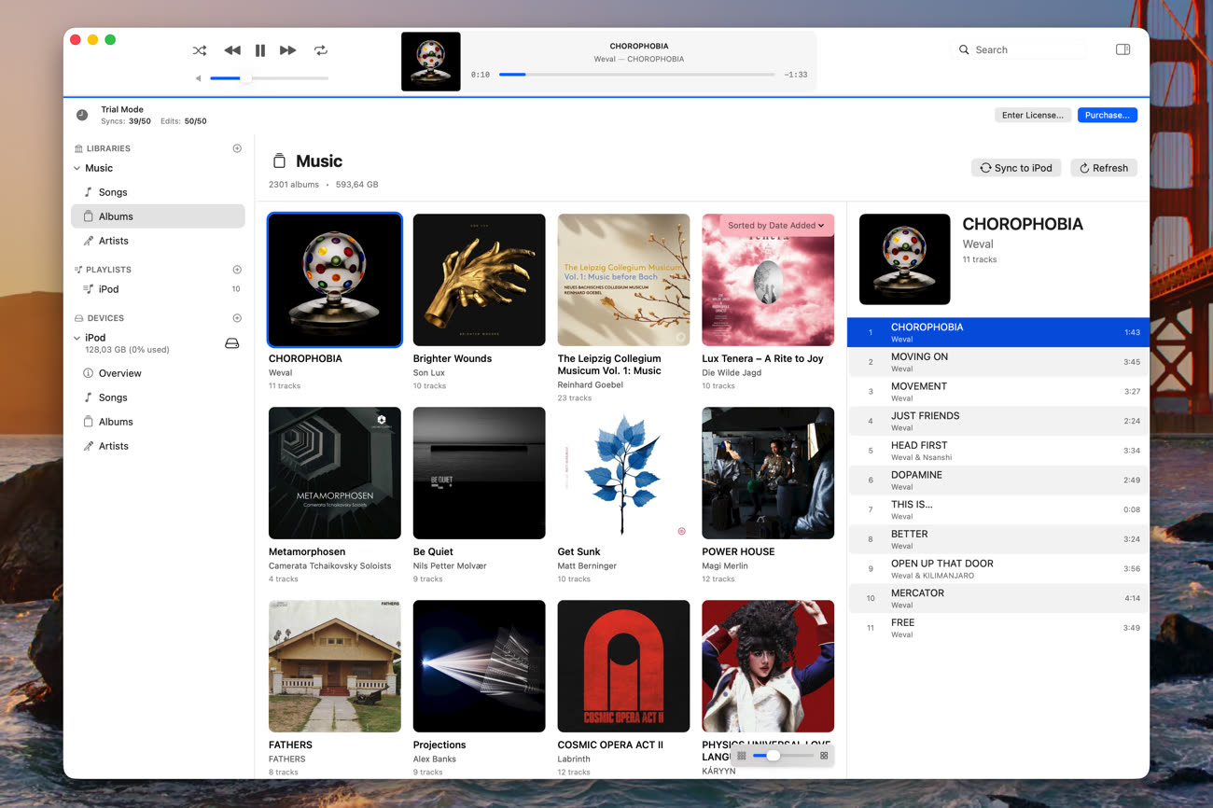The image size is (1213, 808).
Task: Collapse the Music library tree
Action: point(77,169)
